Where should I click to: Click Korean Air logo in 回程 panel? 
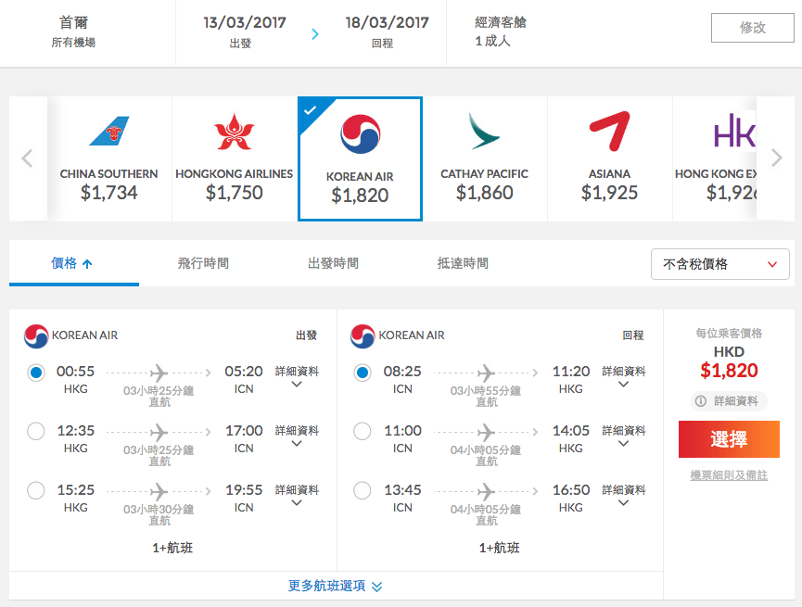(363, 336)
